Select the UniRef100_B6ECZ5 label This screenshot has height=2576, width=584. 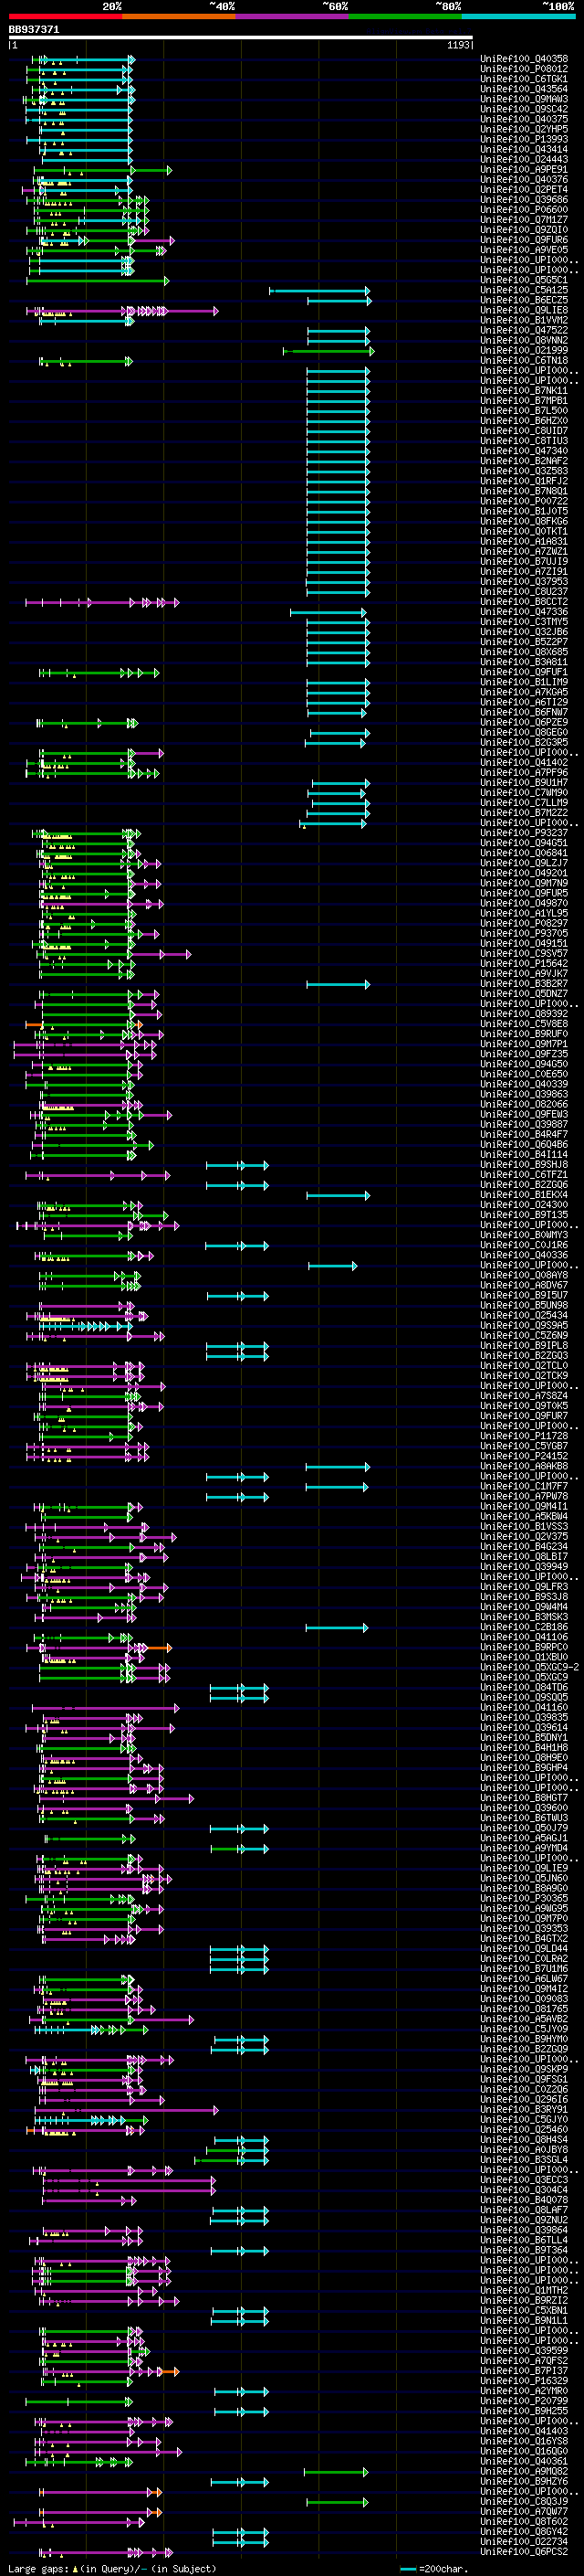524,300
